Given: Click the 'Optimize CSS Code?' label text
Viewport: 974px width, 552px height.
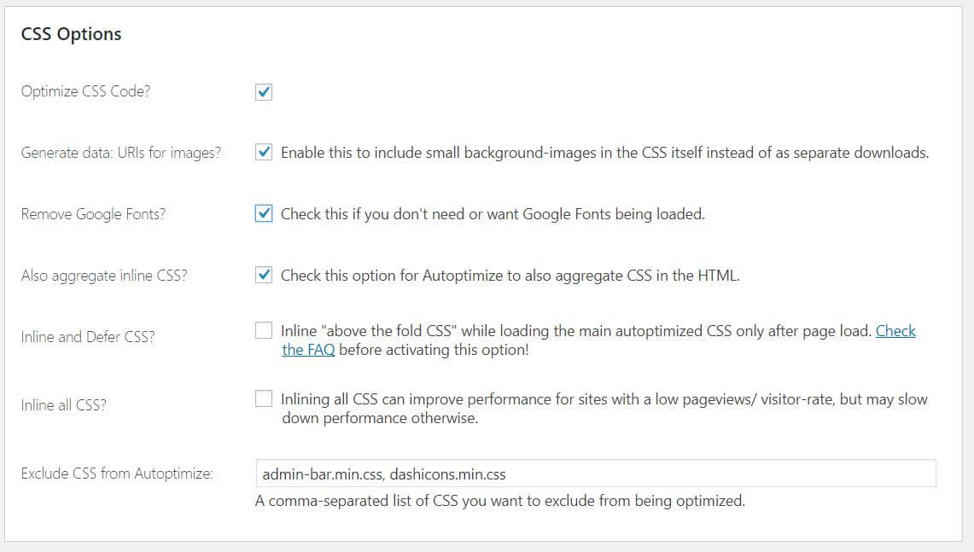Looking at the screenshot, I should click(85, 91).
